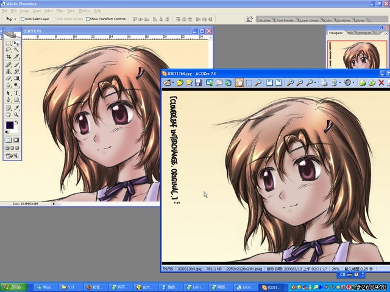Screen dimensions: 390x292
Task: Select the Zoom tool in Photoshop toolbox
Action: (16, 115)
